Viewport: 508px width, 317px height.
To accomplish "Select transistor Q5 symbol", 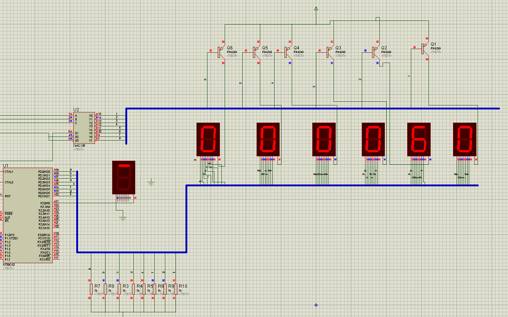I will tap(255, 52).
